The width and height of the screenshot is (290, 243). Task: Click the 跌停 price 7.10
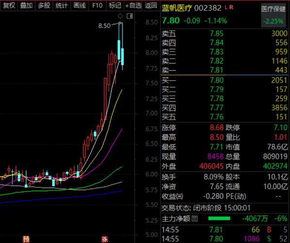(x=281, y=127)
